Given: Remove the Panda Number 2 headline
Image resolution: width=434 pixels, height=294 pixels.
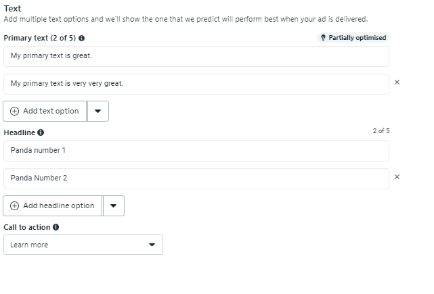Looking at the screenshot, I should [397, 177].
